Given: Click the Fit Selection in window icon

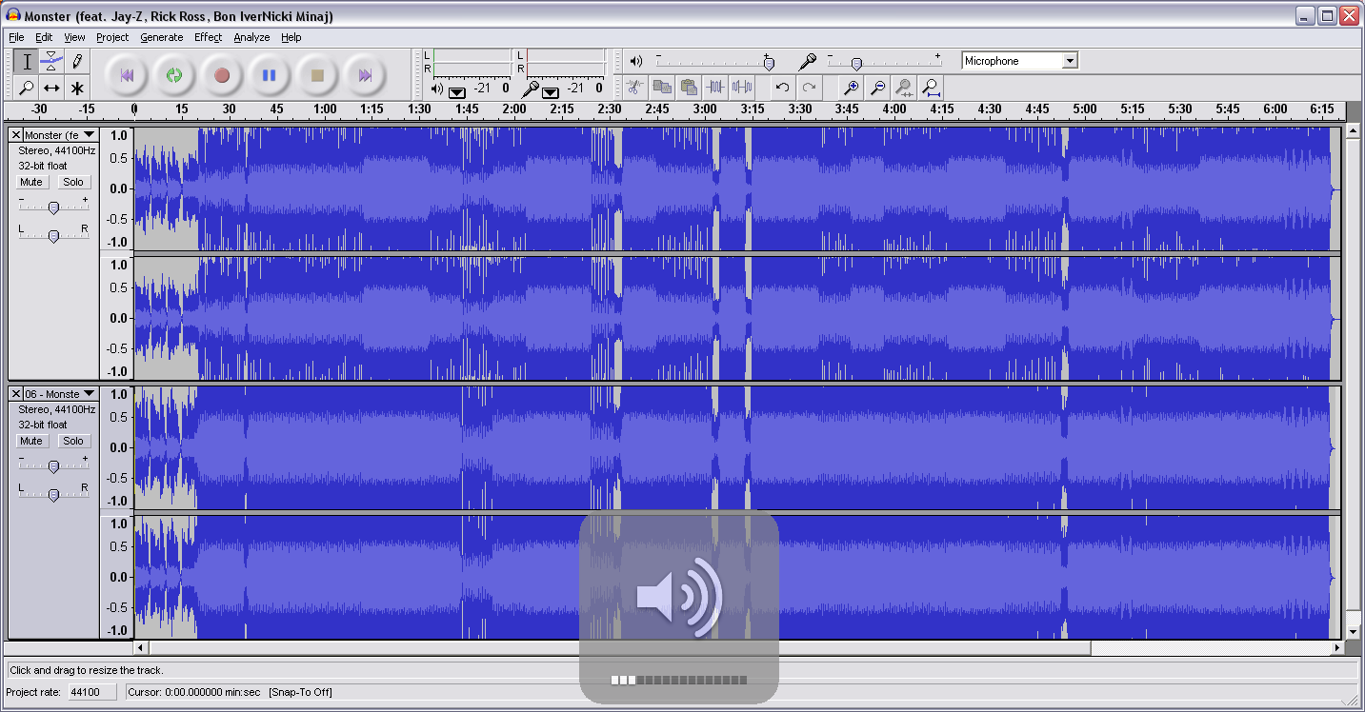Looking at the screenshot, I should [x=905, y=88].
